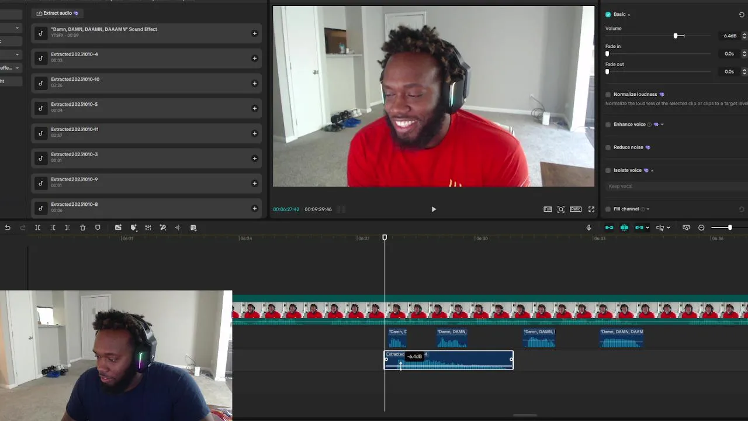Add Extracted20251010-11 with plus icon

254,133
